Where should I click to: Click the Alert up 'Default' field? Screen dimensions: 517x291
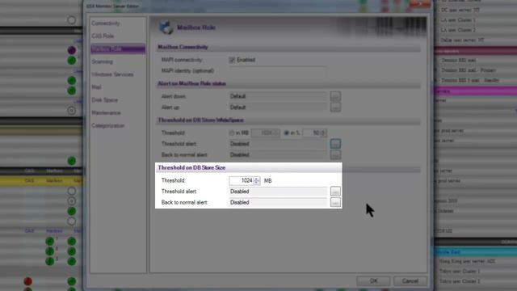(x=278, y=108)
